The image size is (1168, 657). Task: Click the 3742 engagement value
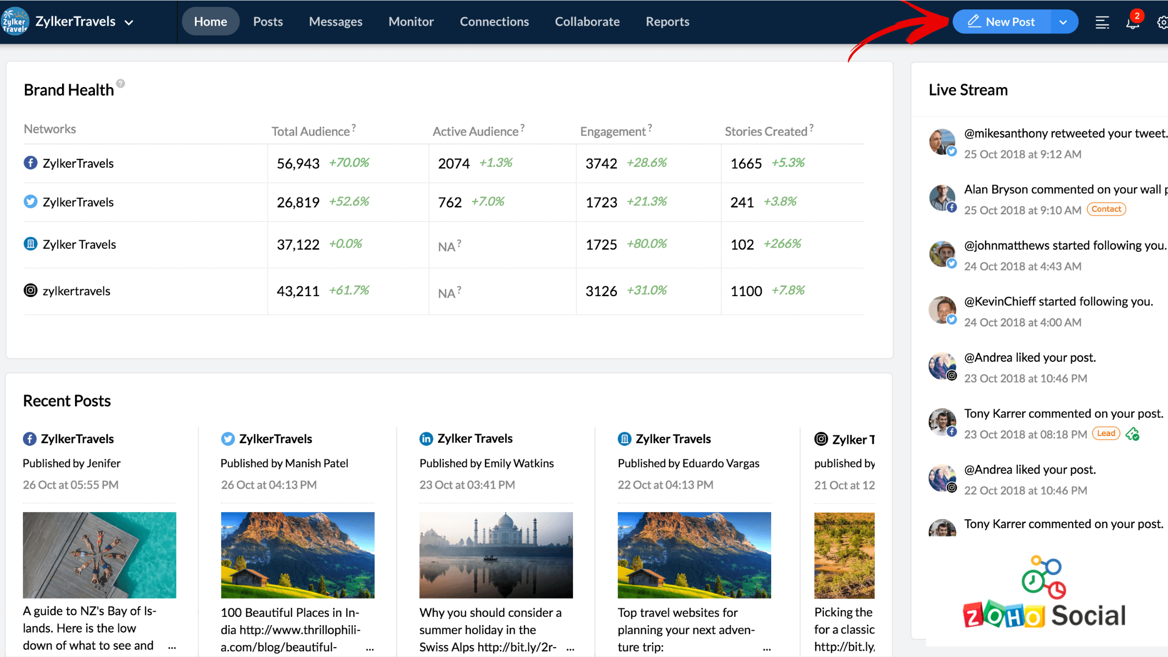pyautogui.click(x=601, y=163)
